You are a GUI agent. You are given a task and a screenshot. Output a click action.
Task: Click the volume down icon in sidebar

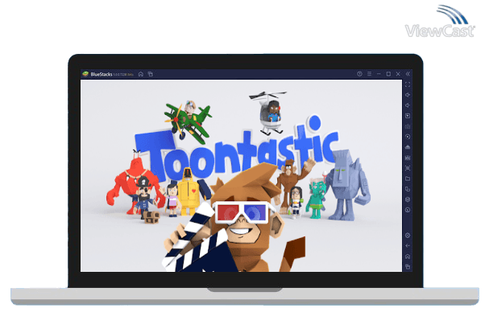pyautogui.click(x=408, y=105)
